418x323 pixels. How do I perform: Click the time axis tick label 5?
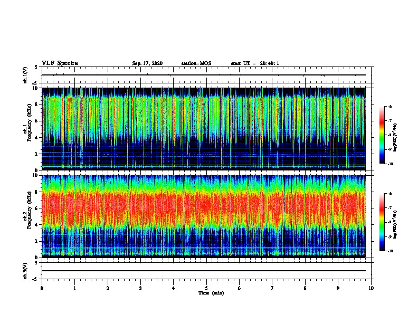click(206, 288)
